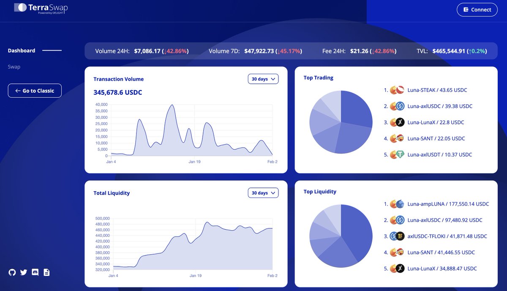Viewport: 507px width, 291px height.
Task: Select Dashboard in the sidebar
Action: pos(22,50)
